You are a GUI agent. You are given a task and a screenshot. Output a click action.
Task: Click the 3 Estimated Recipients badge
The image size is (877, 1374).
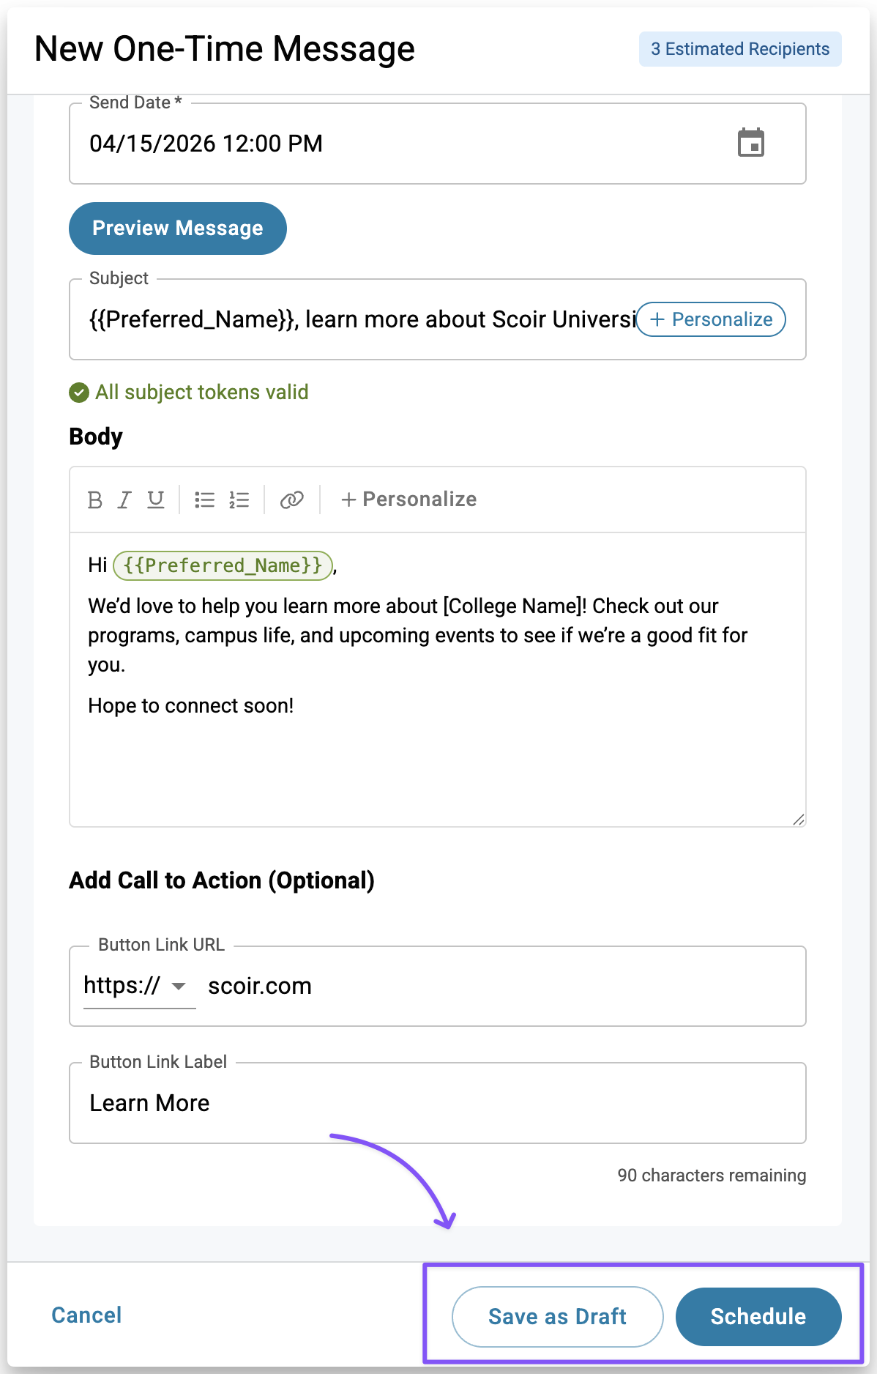pos(739,49)
